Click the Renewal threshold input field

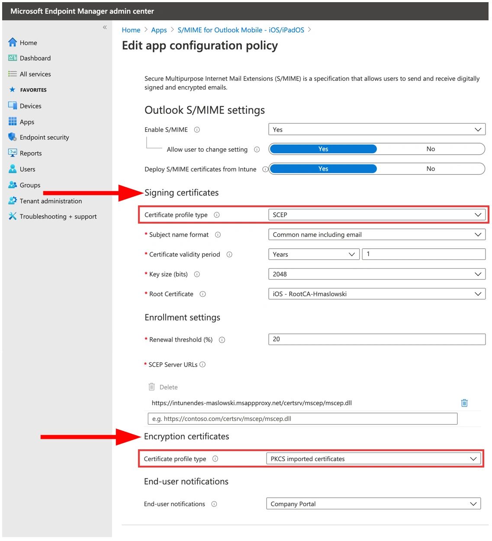[x=377, y=339]
